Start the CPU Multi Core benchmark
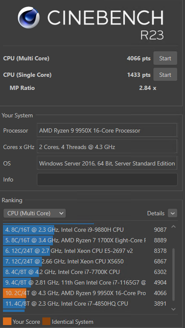185x328 pixels. 165,58
